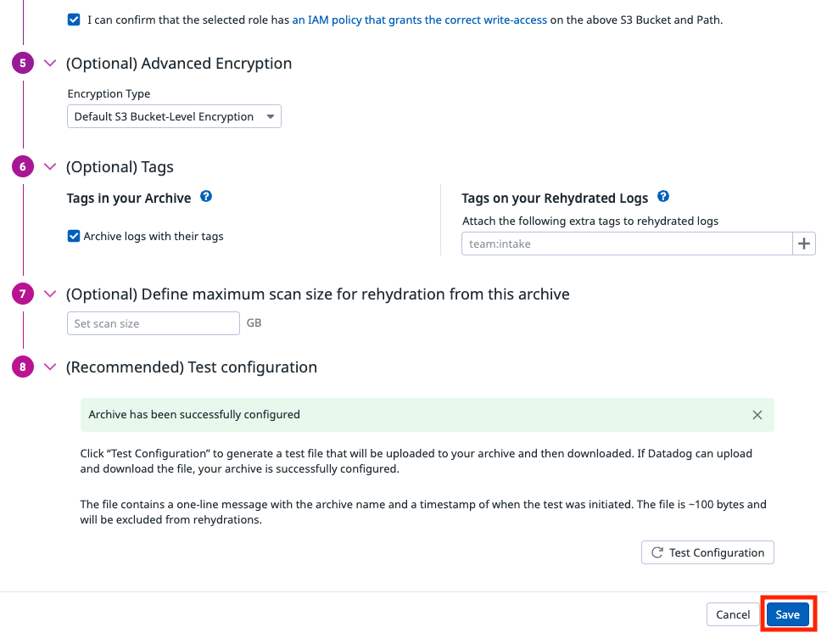Click plus icon to add rehydrated log tag
The image size is (827, 633).
click(803, 244)
